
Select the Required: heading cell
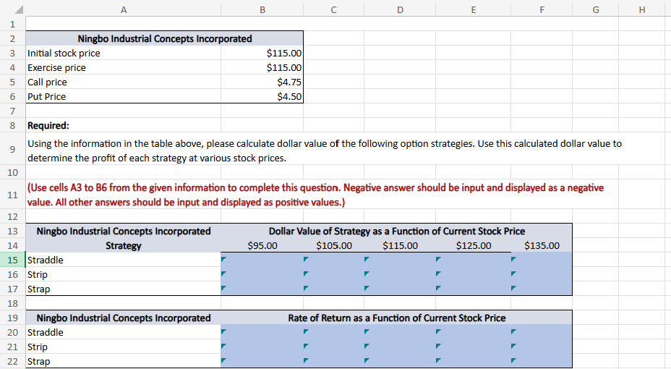point(123,125)
